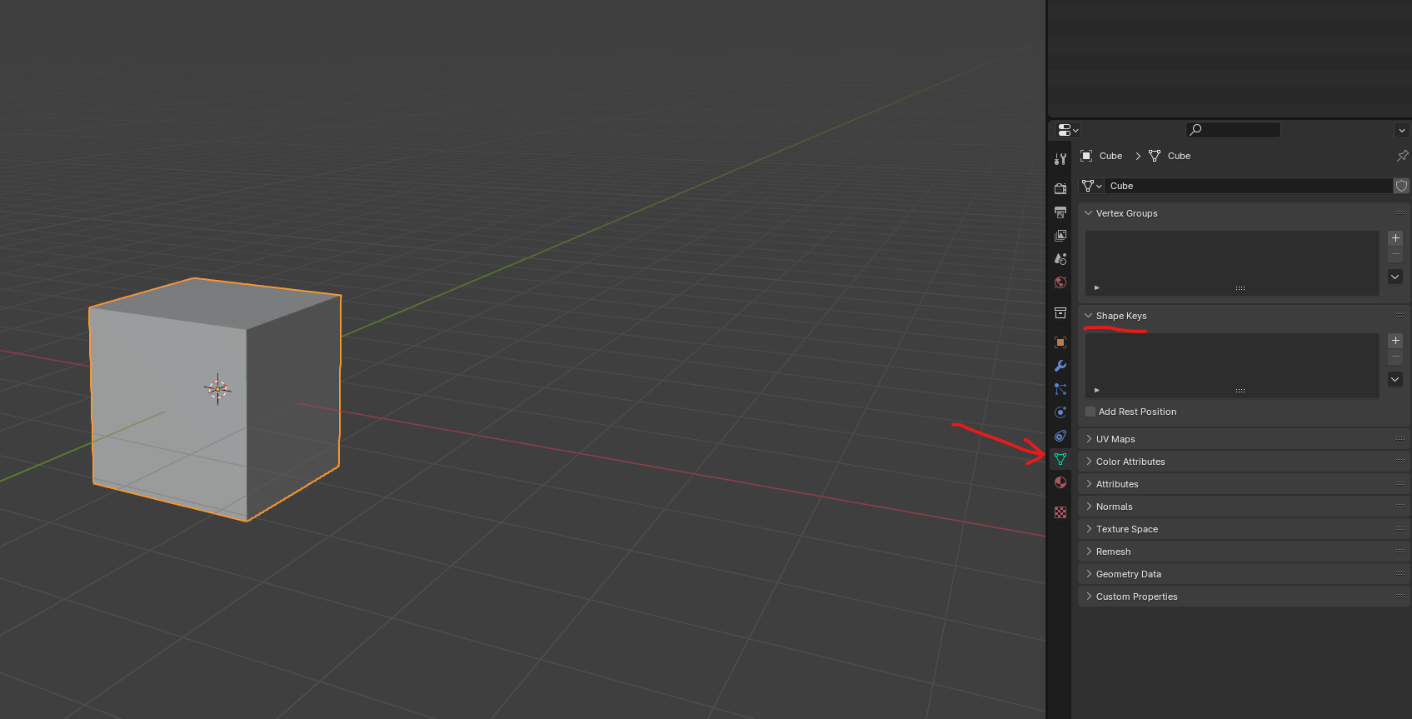Open Shape Keys specials menu

click(x=1395, y=379)
